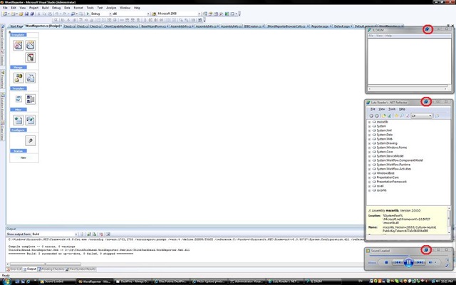Viewport: 456px width, 285px height.
Task: Expand the System.Xml node in Reflector
Action: (370, 130)
